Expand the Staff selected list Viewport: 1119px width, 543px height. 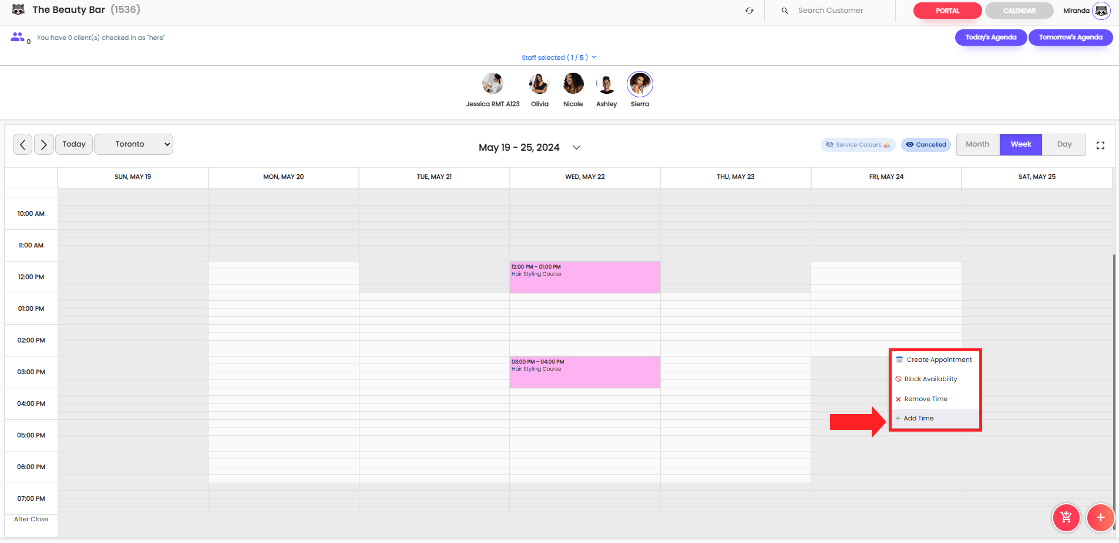pyautogui.click(x=559, y=57)
